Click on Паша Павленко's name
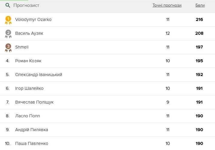Image resolution: width=215 pixels, height=150 pixels. 31,143
